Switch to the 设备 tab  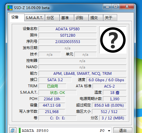(17, 17)
